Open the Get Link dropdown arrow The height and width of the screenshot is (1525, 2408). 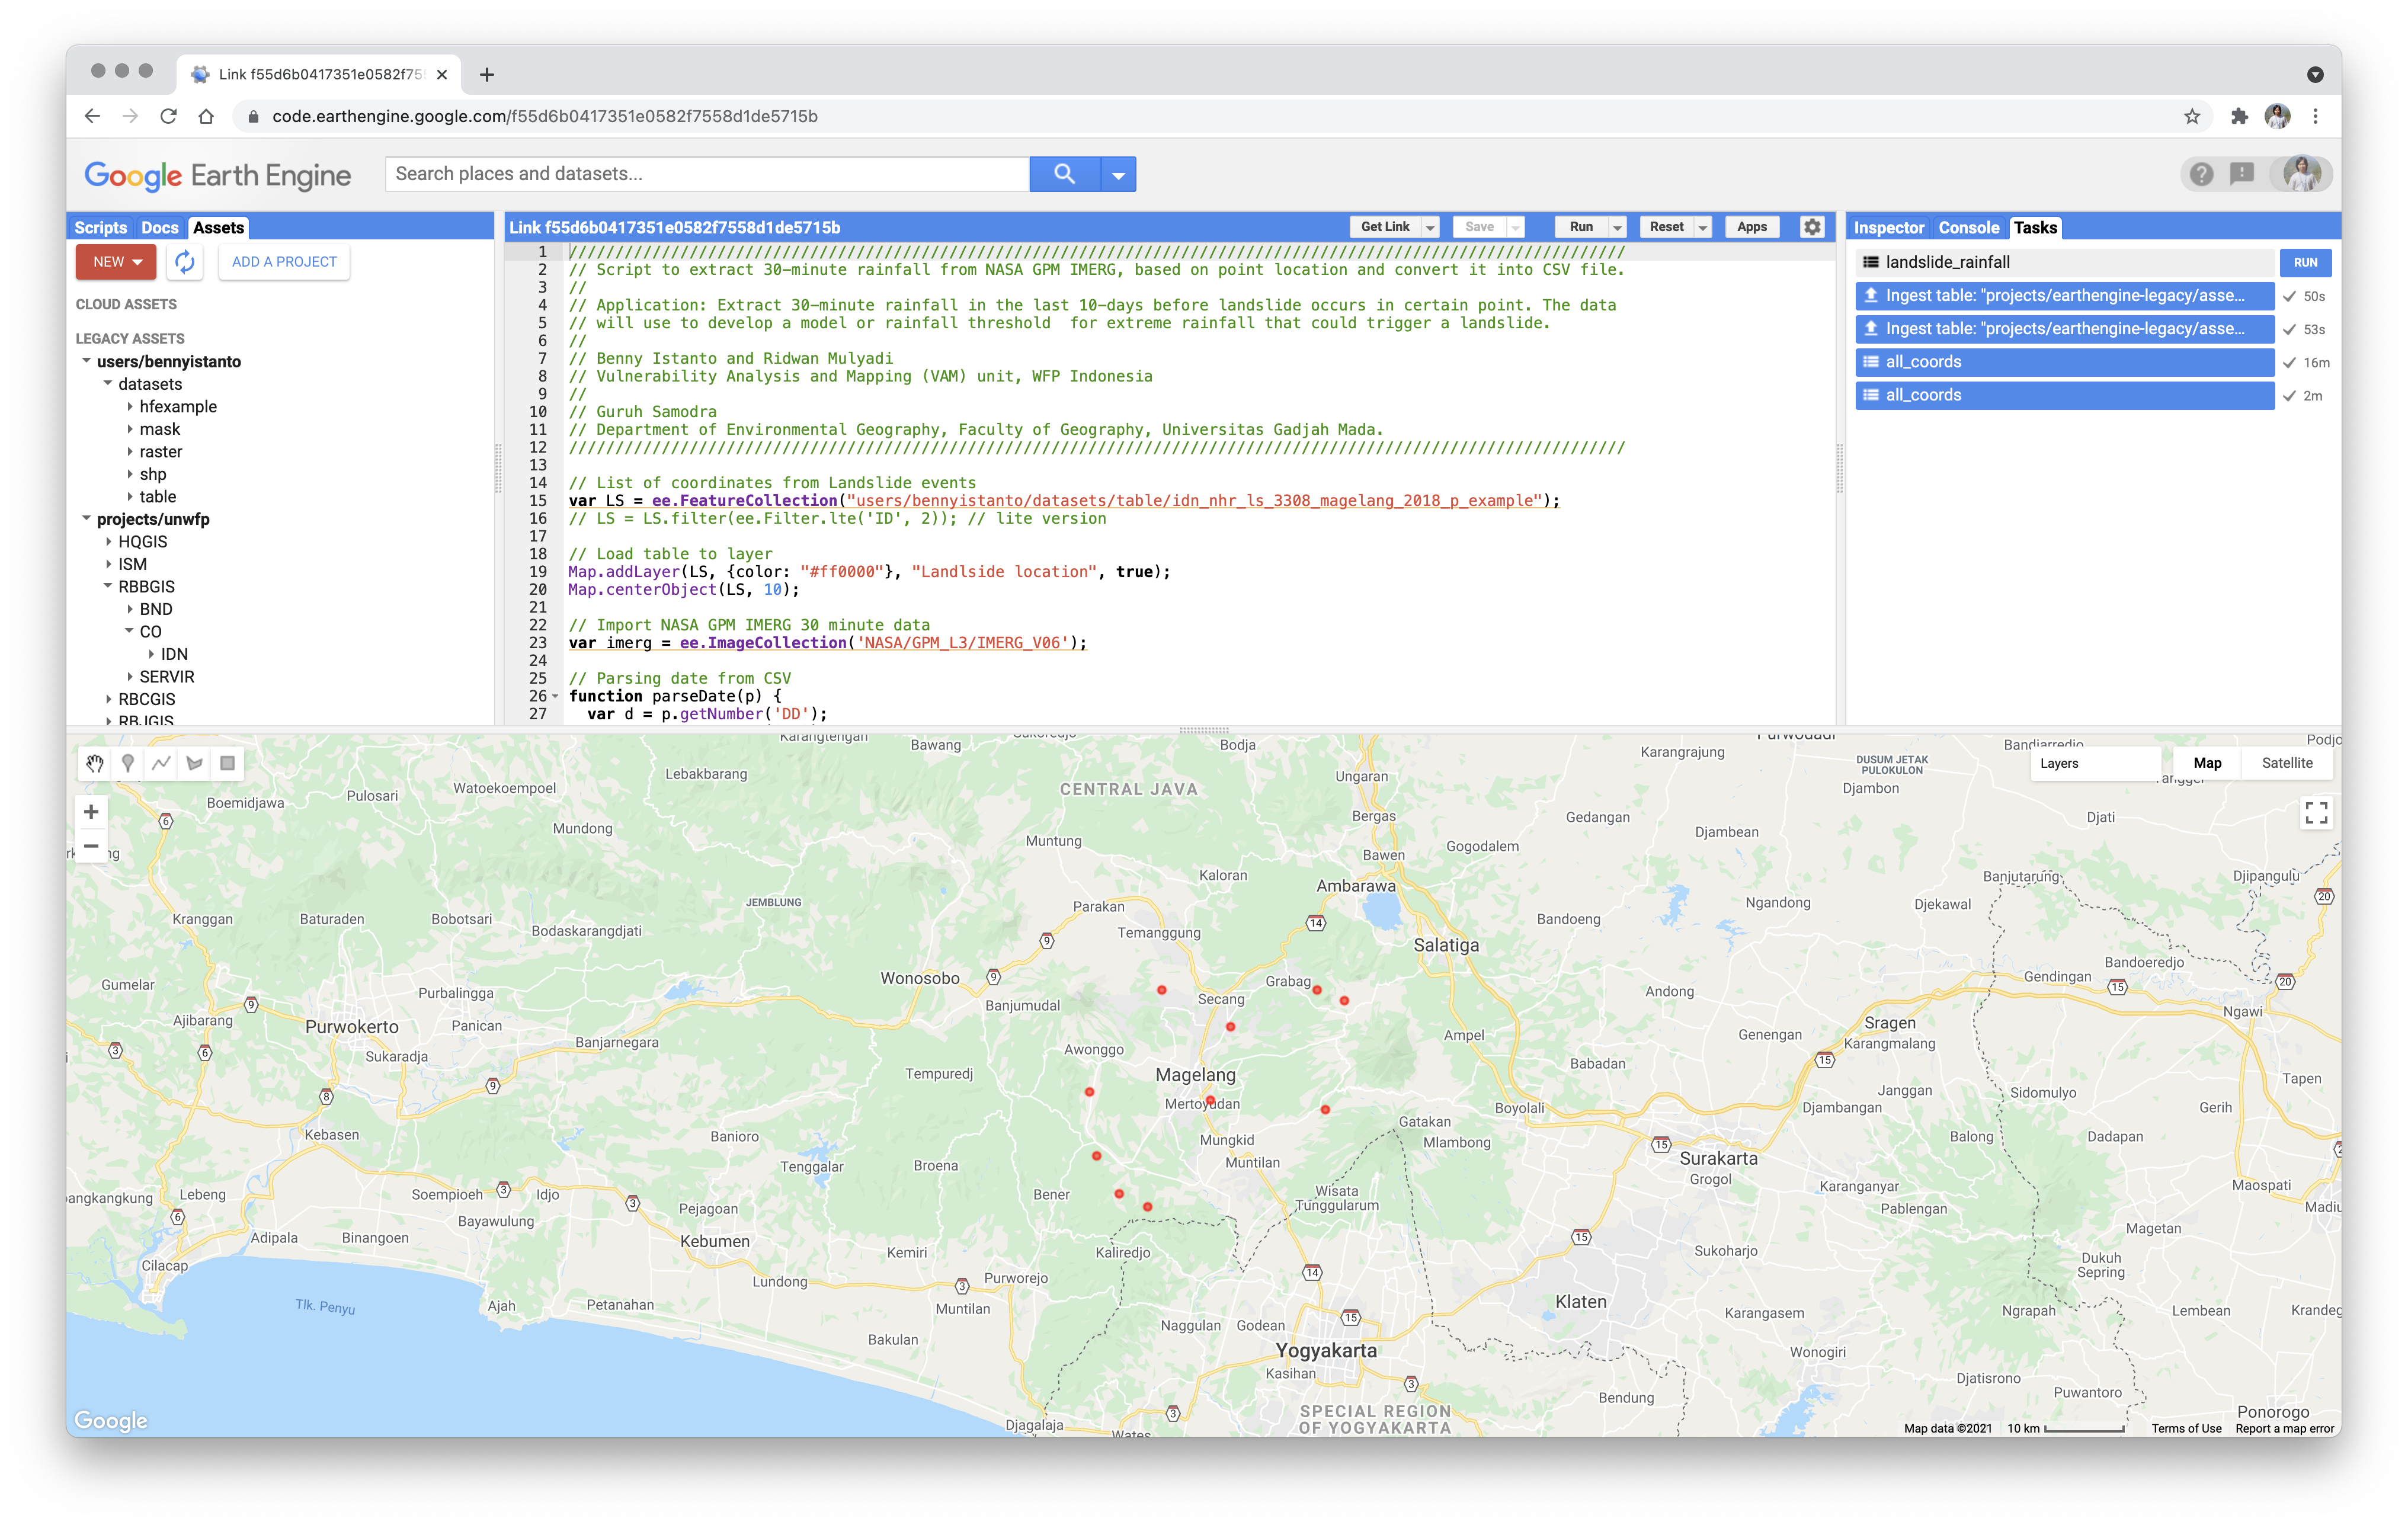tap(1430, 228)
